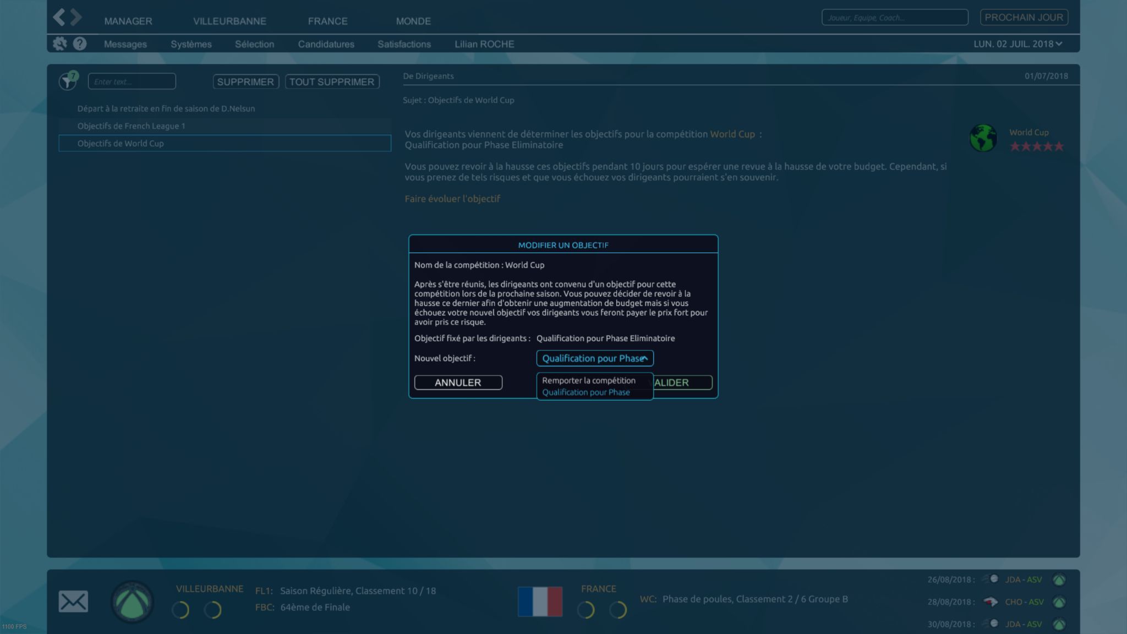Choose Remporter la compétition option
Viewport: 1127px width, 634px height.
(589, 380)
